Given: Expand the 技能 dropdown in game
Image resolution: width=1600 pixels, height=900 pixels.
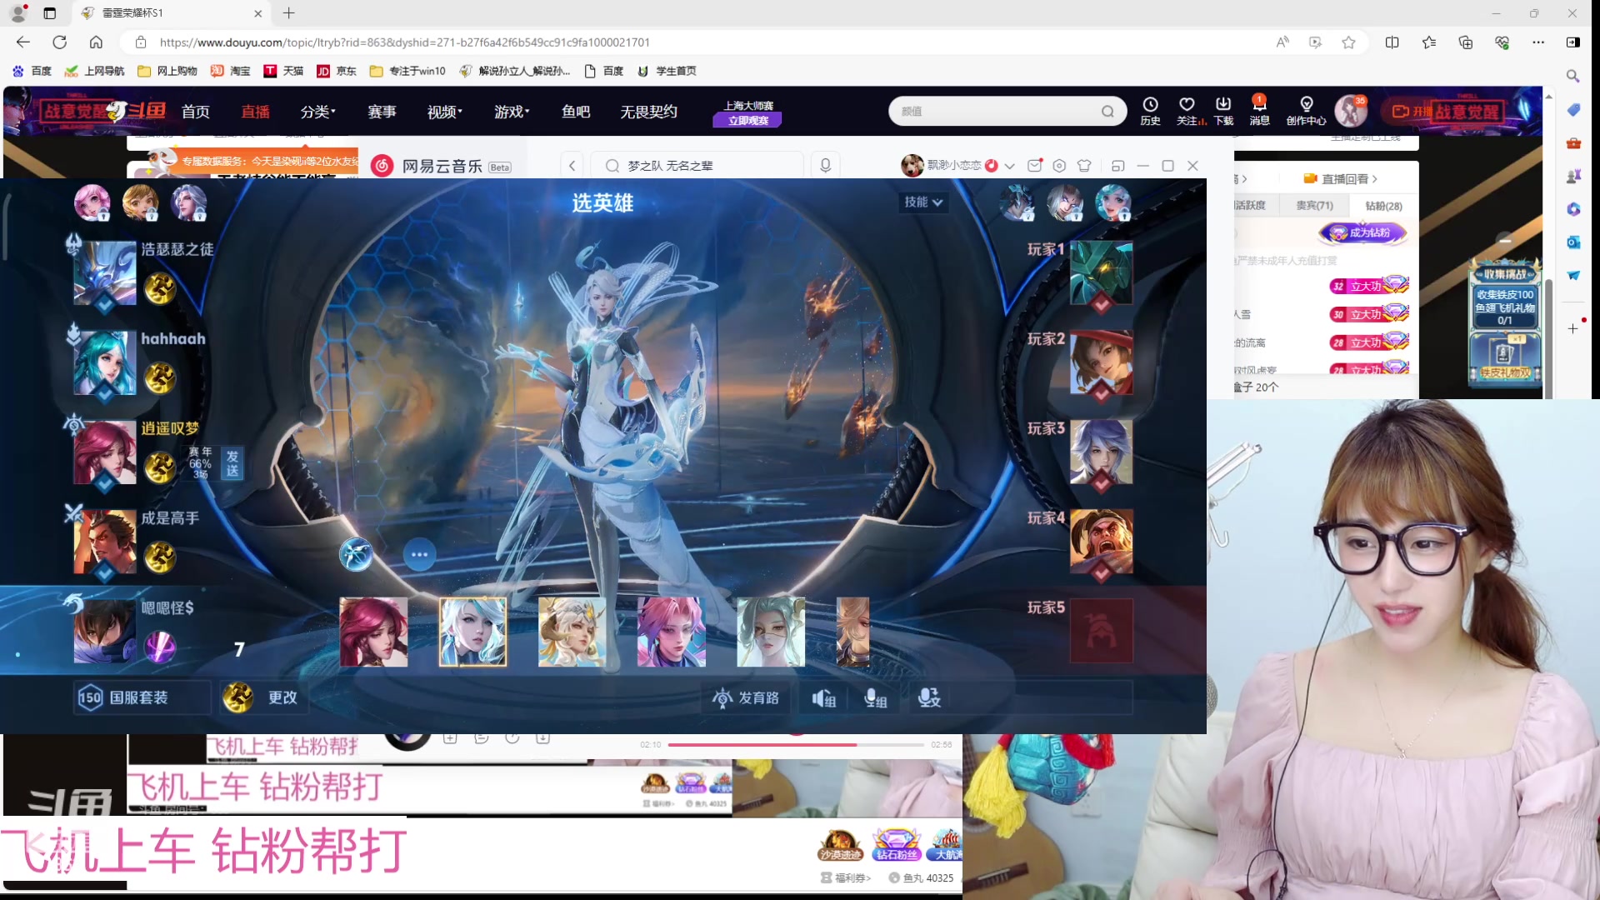Looking at the screenshot, I should coord(923,202).
